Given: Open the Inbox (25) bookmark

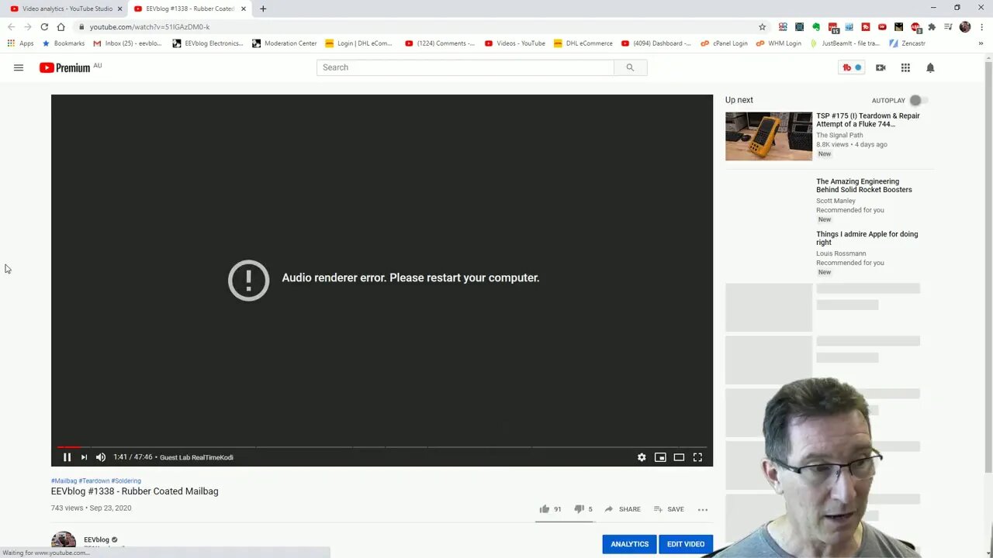Looking at the screenshot, I should pos(128,43).
